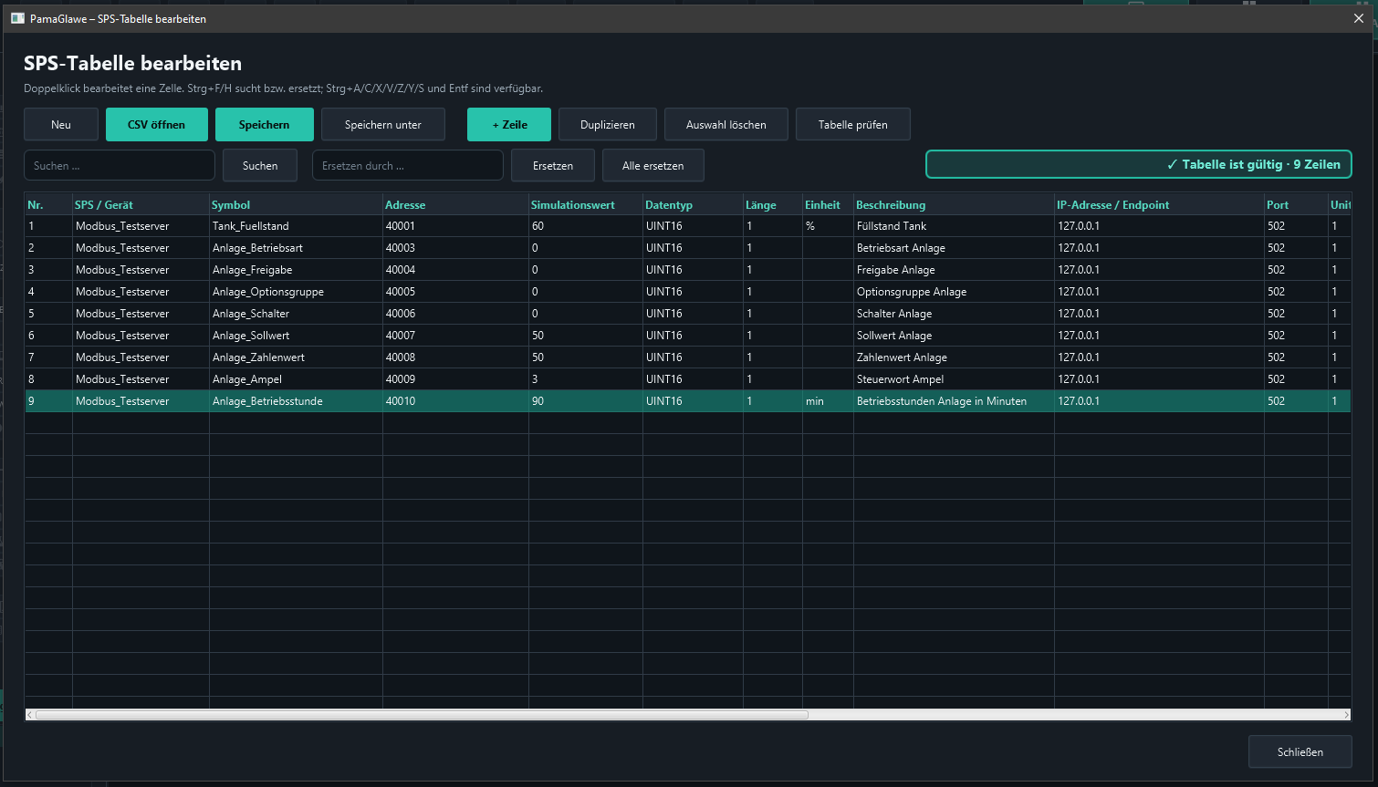Click the Symbol column header

[x=296, y=205]
